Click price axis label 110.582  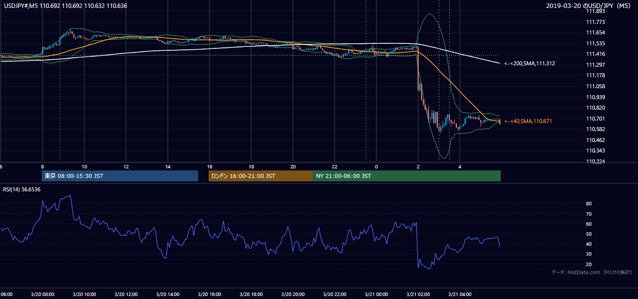tap(595, 129)
